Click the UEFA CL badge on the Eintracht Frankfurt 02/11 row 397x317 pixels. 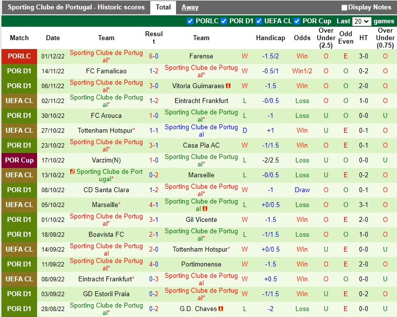[x=19, y=101]
